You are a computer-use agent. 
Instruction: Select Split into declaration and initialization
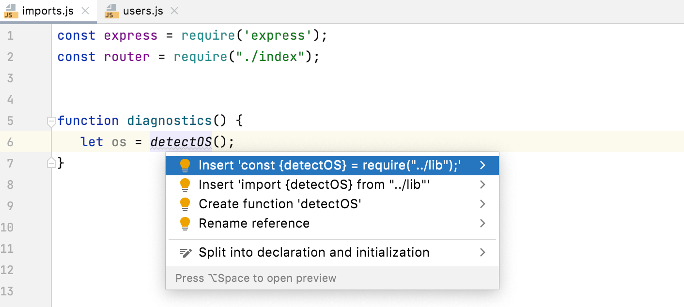[x=313, y=252]
